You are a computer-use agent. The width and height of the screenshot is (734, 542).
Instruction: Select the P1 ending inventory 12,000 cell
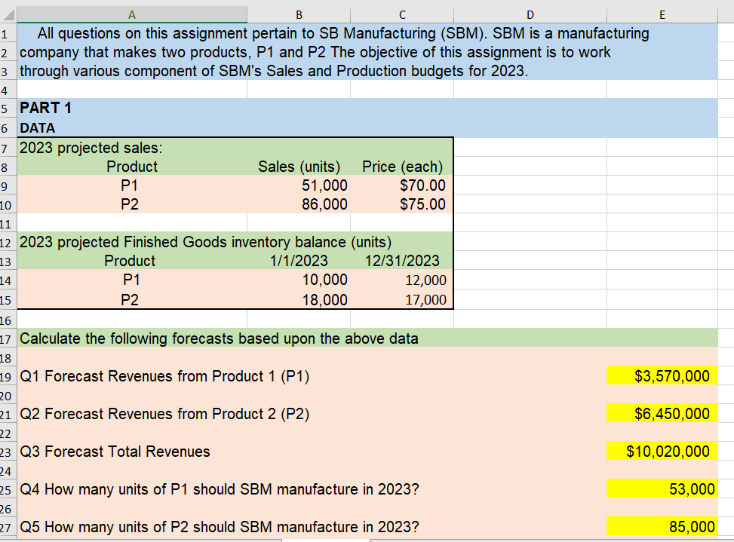point(402,280)
